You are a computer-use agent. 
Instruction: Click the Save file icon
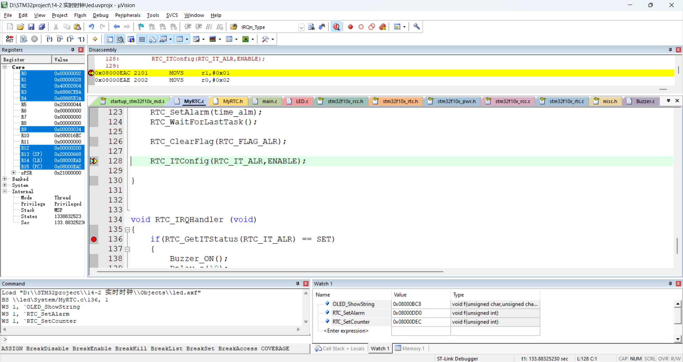[x=31, y=27]
